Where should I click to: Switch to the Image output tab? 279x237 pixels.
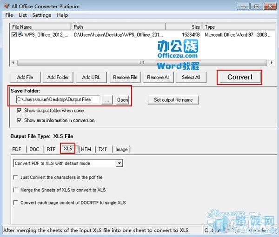point(121,149)
